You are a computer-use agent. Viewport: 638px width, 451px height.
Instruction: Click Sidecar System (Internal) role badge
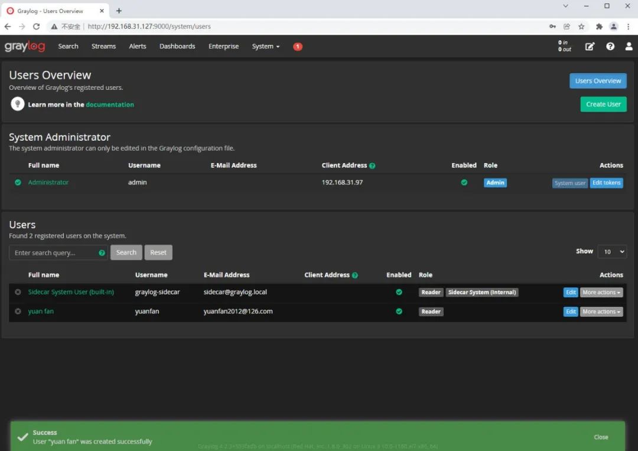482,292
